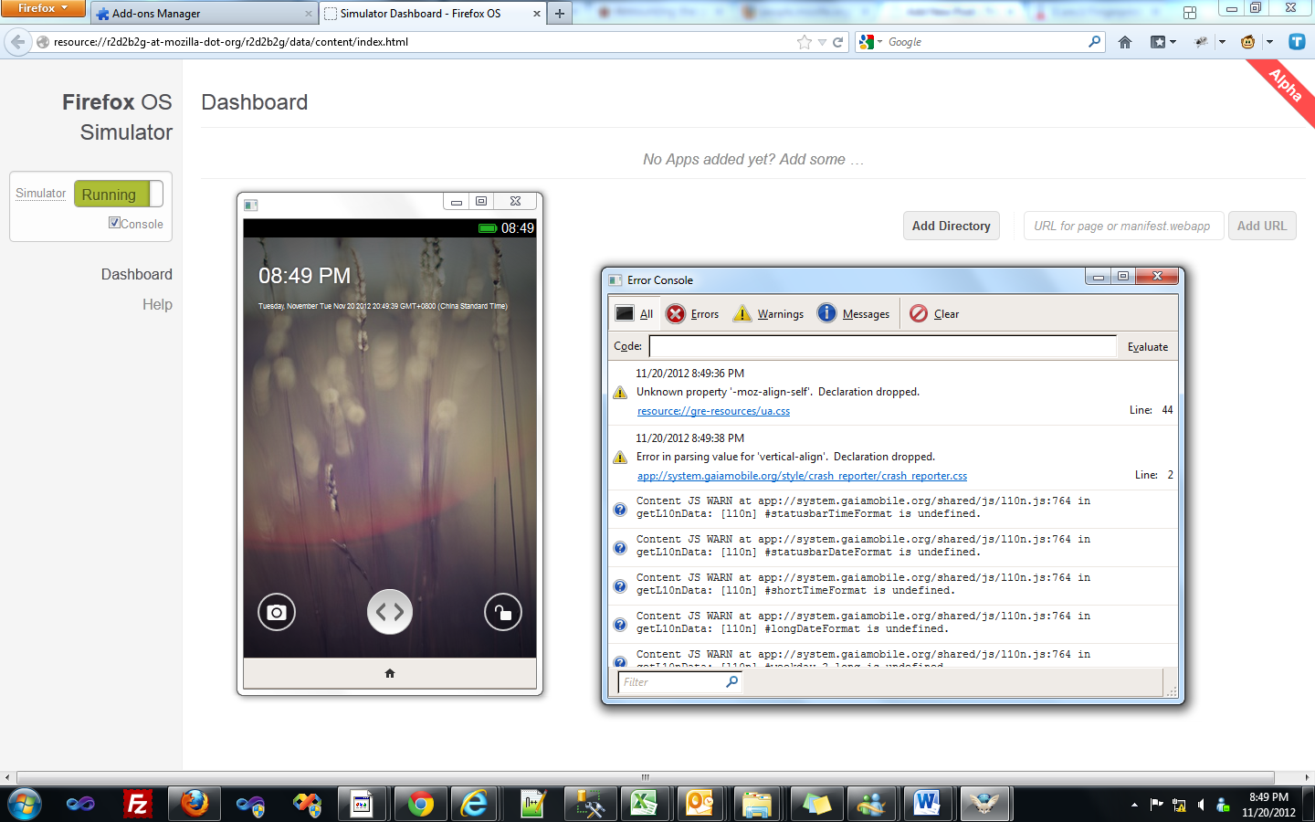Click the Add URL button
The height and width of the screenshot is (822, 1315).
(x=1262, y=226)
